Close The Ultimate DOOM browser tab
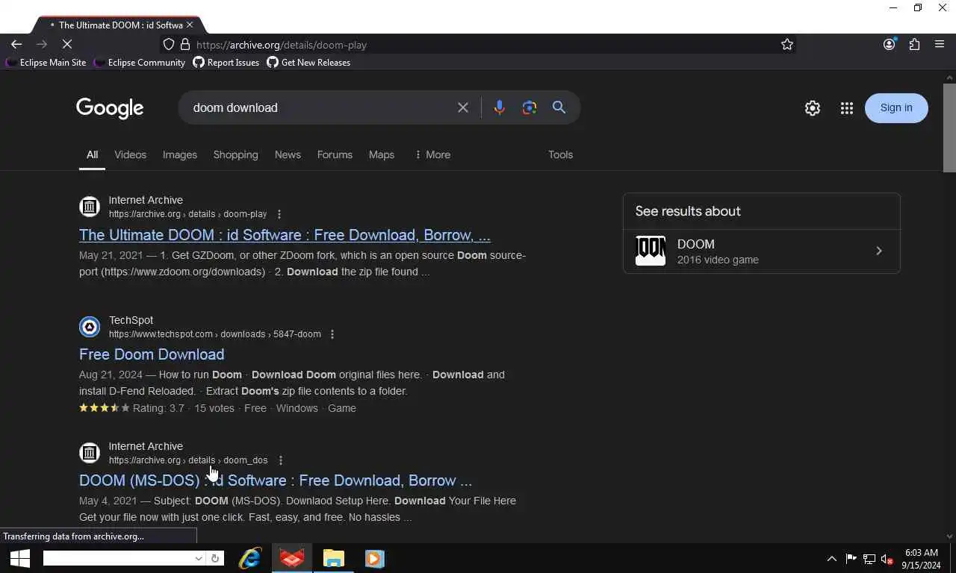 pos(190,25)
